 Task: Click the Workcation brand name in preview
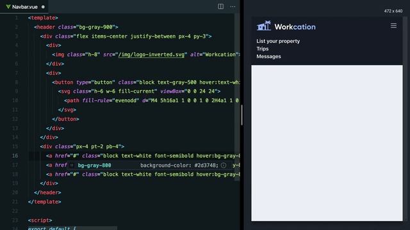coord(295,27)
